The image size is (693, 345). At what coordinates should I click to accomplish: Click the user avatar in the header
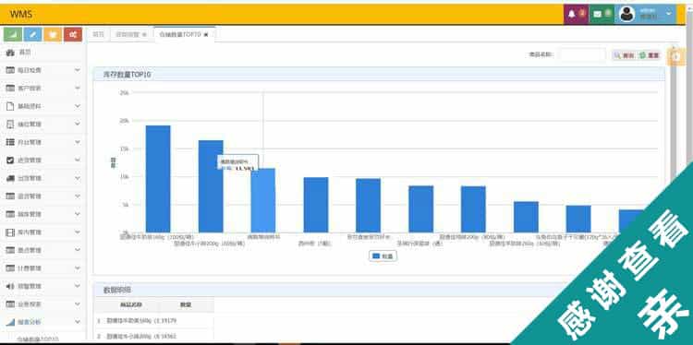tap(626, 14)
